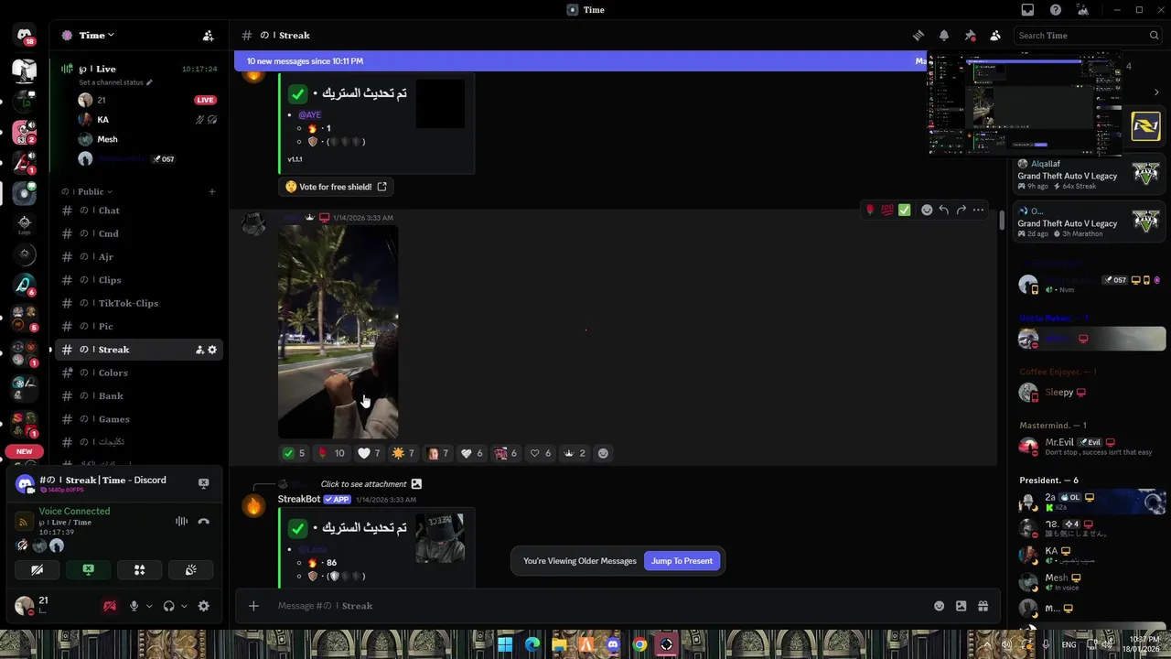Invite people icon beside the Time header
Viewport: 1171px width, 659px height.
pyautogui.click(x=209, y=35)
